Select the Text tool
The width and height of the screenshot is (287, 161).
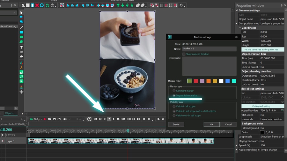(21, 47)
